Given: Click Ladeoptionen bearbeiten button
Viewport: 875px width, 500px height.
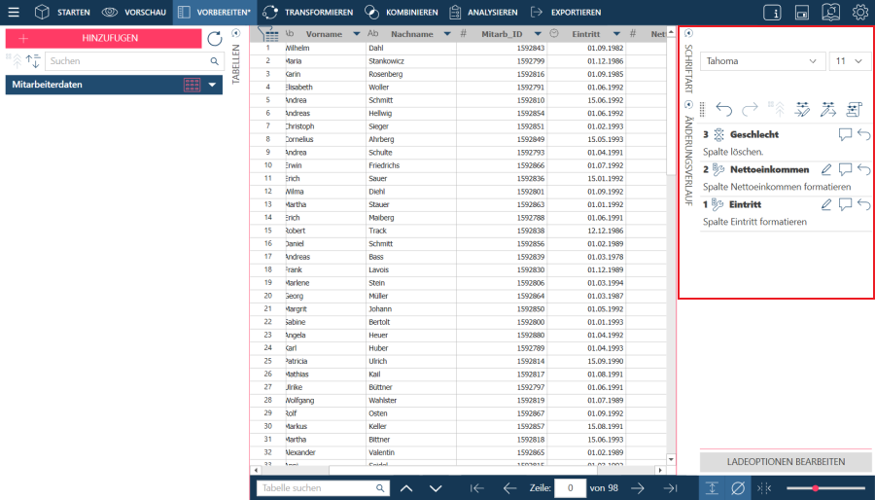Looking at the screenshot, I should (x=786, y=462).
